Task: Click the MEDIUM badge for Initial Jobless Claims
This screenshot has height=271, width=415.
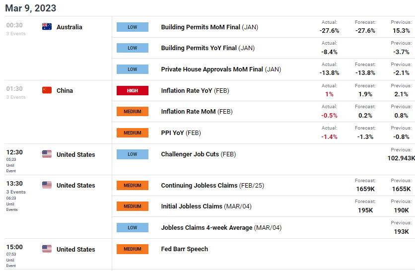Action: tap(133, 206)
